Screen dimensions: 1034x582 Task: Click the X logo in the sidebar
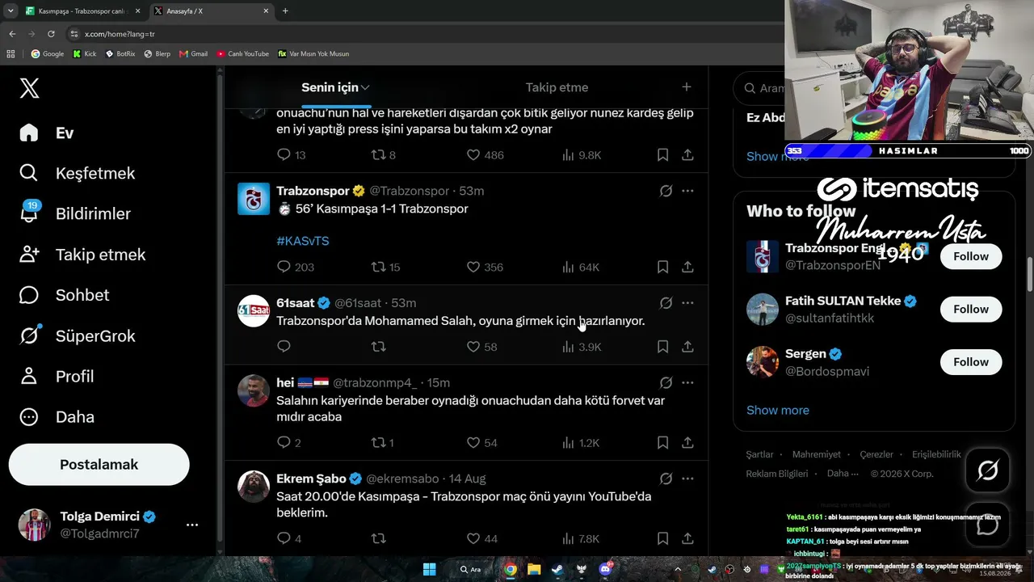tap(29, 88)
